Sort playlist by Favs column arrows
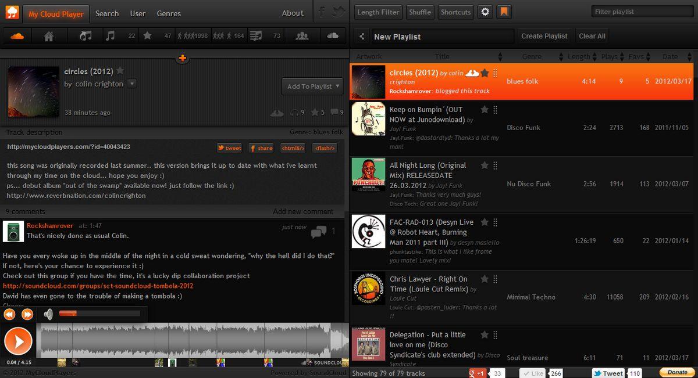This screenshot has height=378, width=698. [x=649, y=56]
